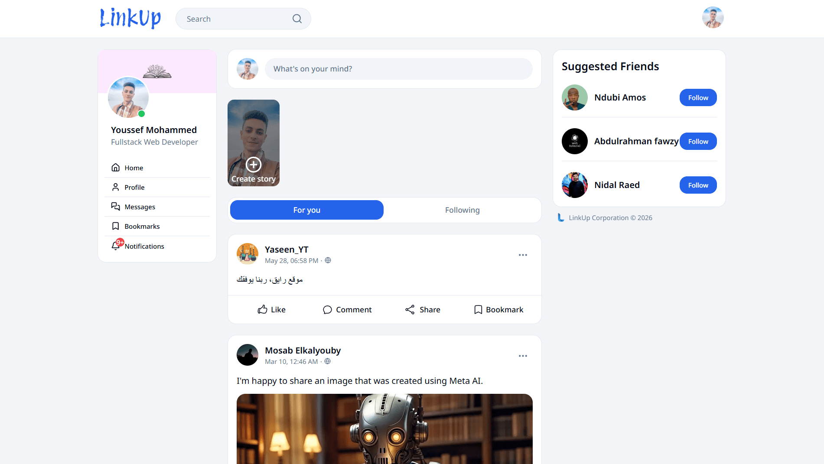Open Profile from the sidebar
824x464 pixels.
click(x=134, y=187)
